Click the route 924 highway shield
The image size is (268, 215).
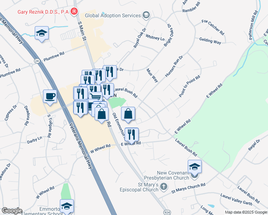[x=167, y=212]
